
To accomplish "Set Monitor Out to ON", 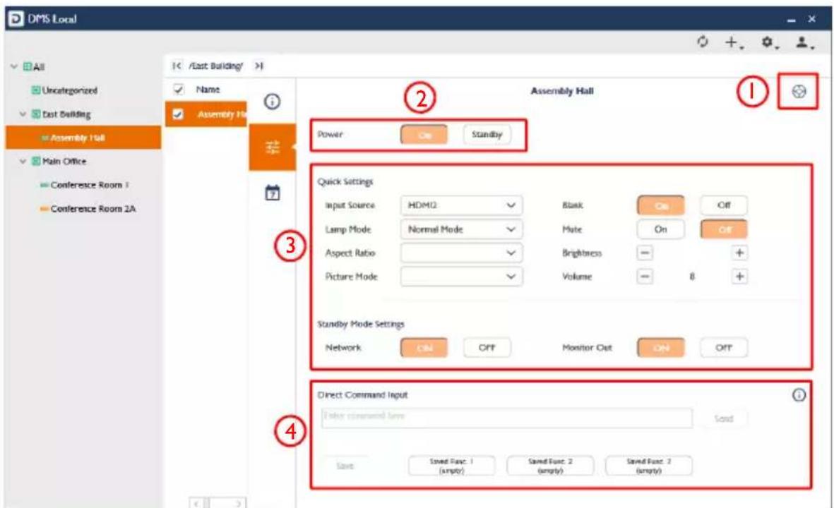I will 660,348.
